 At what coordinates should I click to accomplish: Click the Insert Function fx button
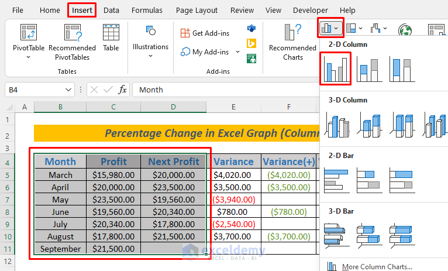[122, 90]
